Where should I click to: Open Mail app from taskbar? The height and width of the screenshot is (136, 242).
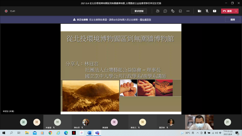coord(35,133)
